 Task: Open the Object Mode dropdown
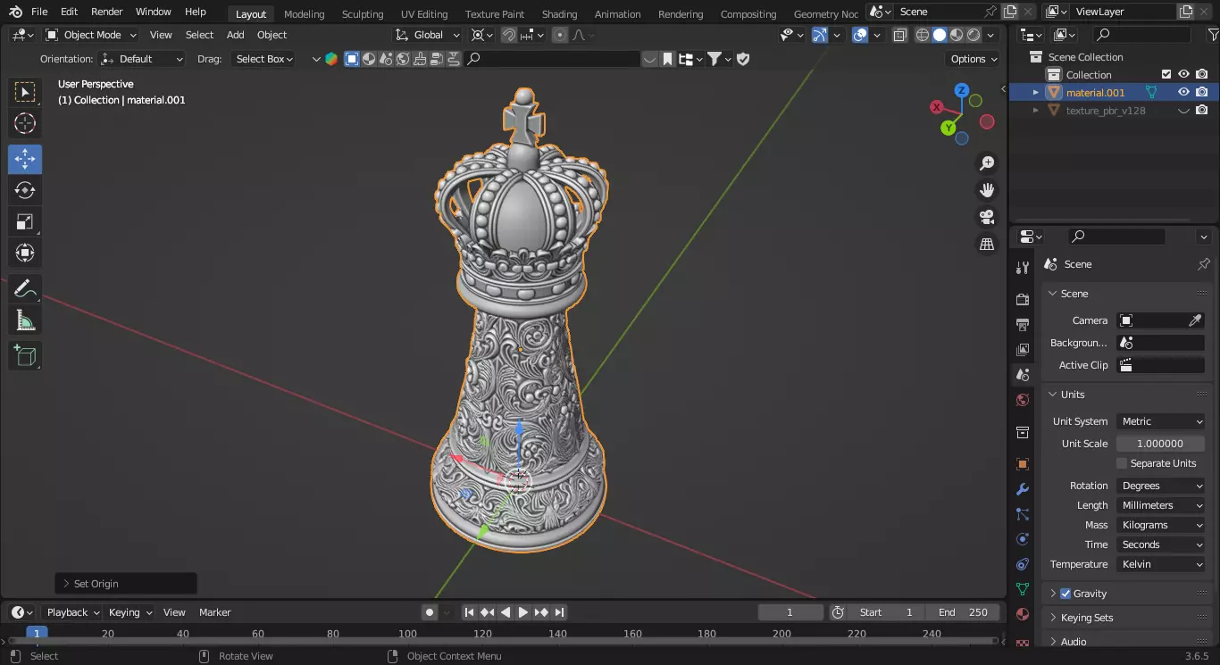[91, 35]
